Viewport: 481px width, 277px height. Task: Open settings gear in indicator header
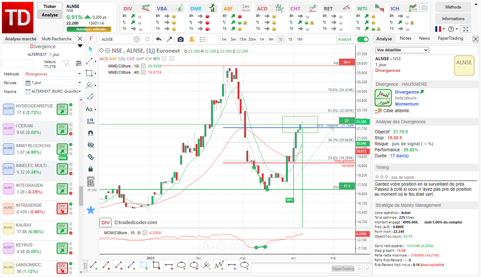[x=424, y=7]
